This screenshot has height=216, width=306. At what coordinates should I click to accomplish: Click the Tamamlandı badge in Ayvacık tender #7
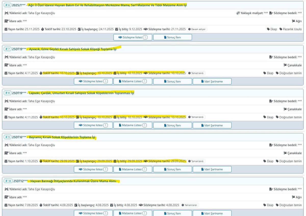(196, 73)
